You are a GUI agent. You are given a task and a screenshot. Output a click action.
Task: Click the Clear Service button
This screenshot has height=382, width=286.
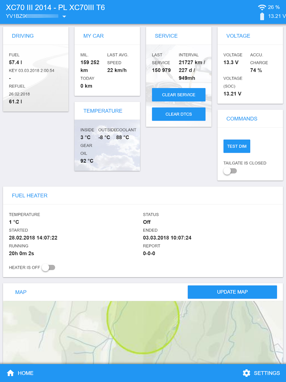point(179,95)
